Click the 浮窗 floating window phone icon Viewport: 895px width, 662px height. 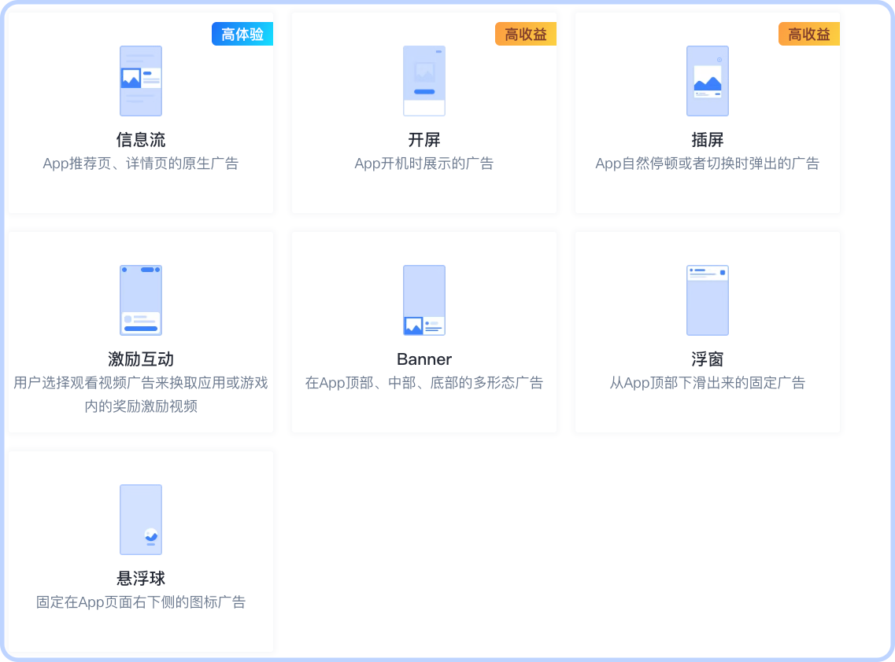tap(707, 300)
